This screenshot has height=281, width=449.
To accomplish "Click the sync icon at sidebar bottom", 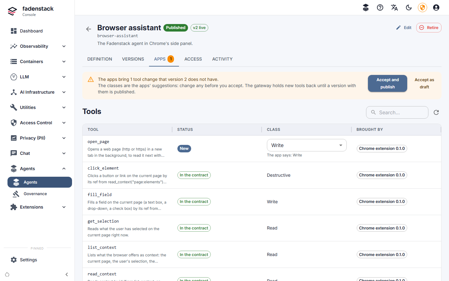I will 7,274.
